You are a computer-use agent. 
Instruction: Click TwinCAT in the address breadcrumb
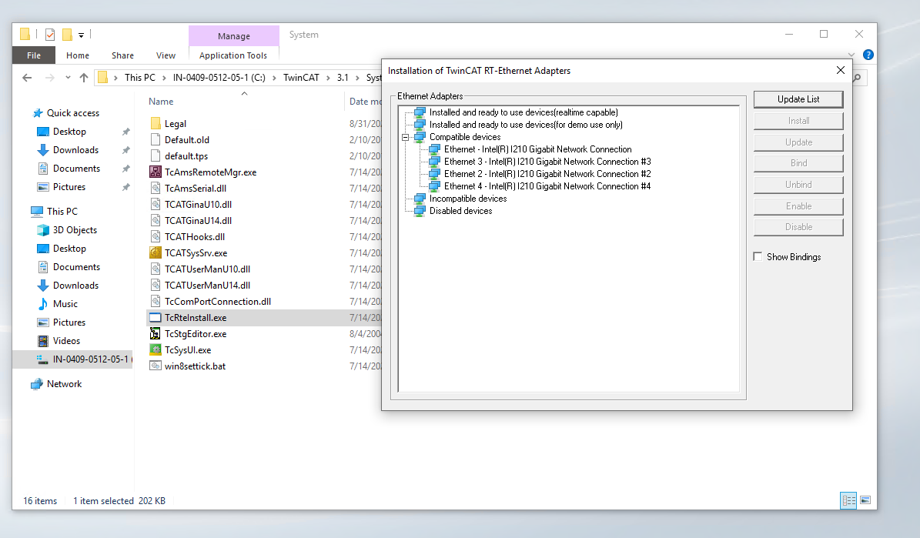pyautogui.click(x=301, y=78)
